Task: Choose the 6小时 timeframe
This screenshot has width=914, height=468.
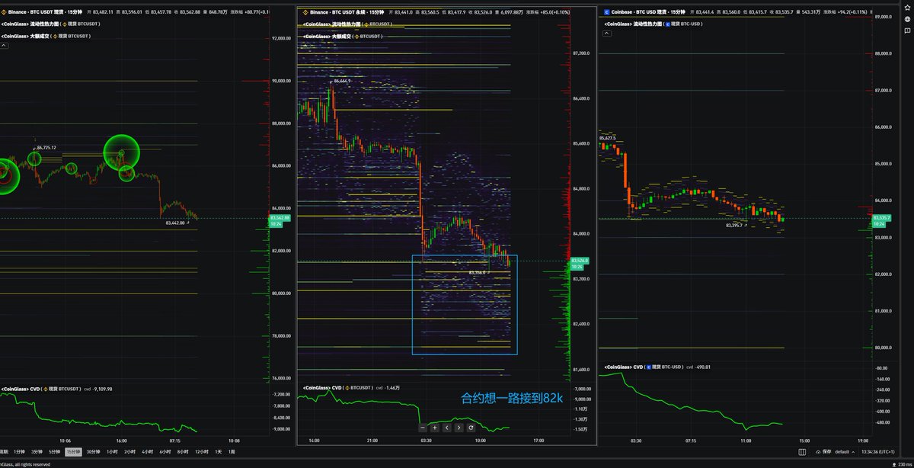Action: (165, 451)
